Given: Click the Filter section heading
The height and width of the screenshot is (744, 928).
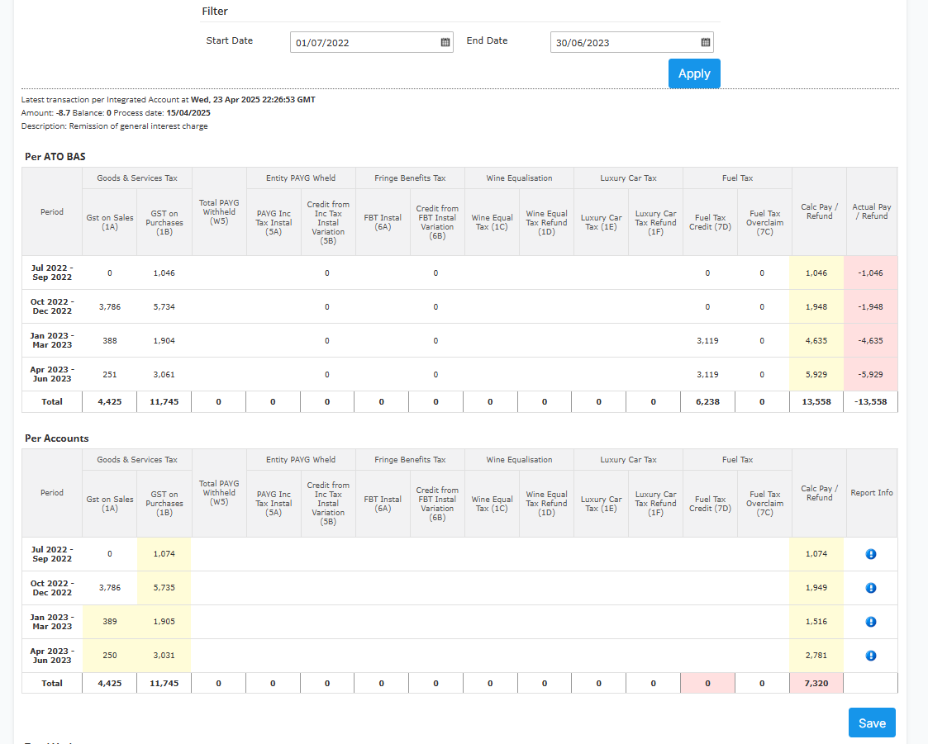Looking at the screenshot, I should point(215,12).
